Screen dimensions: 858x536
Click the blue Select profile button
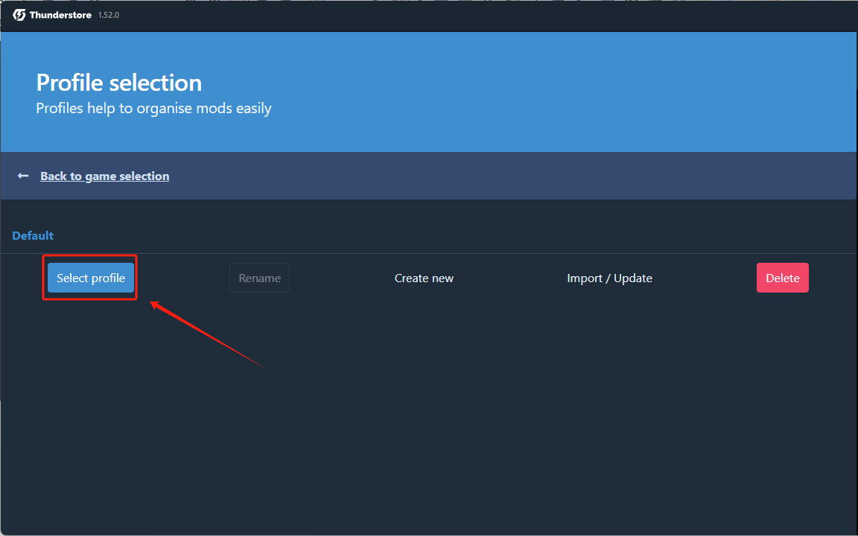click(x=91, y=278)
